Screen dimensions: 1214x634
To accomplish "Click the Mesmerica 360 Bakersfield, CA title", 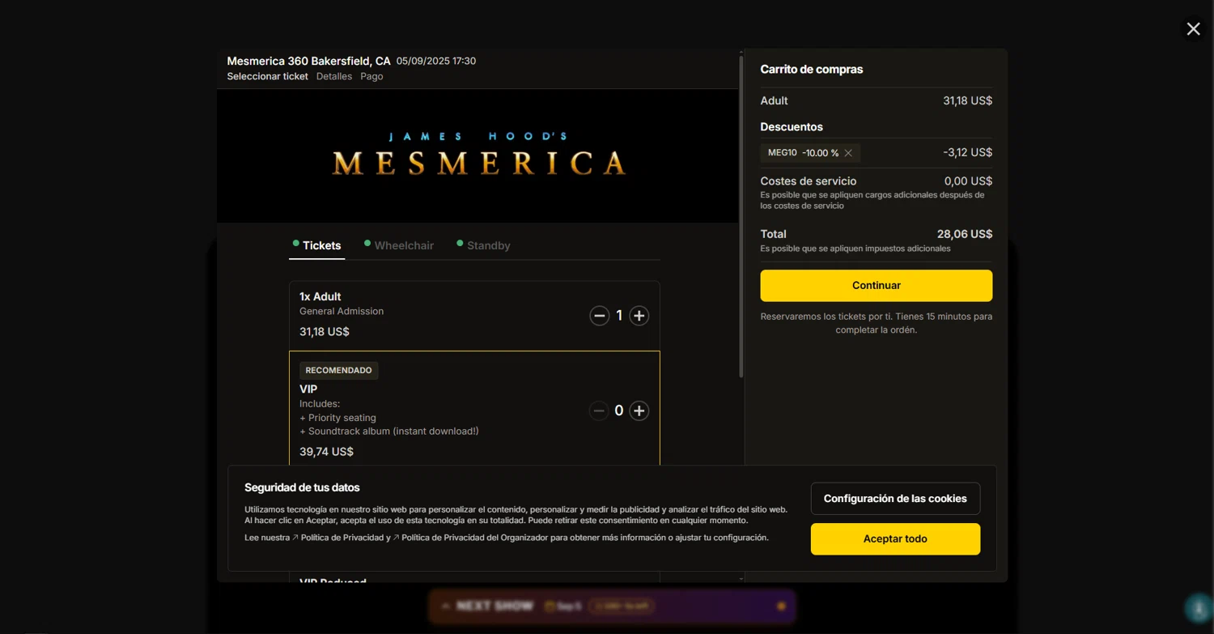I will pos(308,61).
